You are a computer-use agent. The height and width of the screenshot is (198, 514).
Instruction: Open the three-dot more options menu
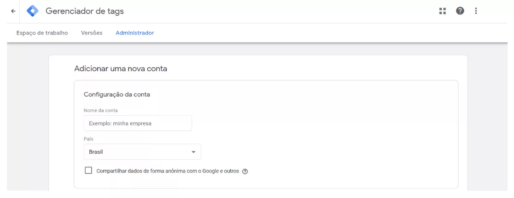pyautogui.click(x=476, y=11)
